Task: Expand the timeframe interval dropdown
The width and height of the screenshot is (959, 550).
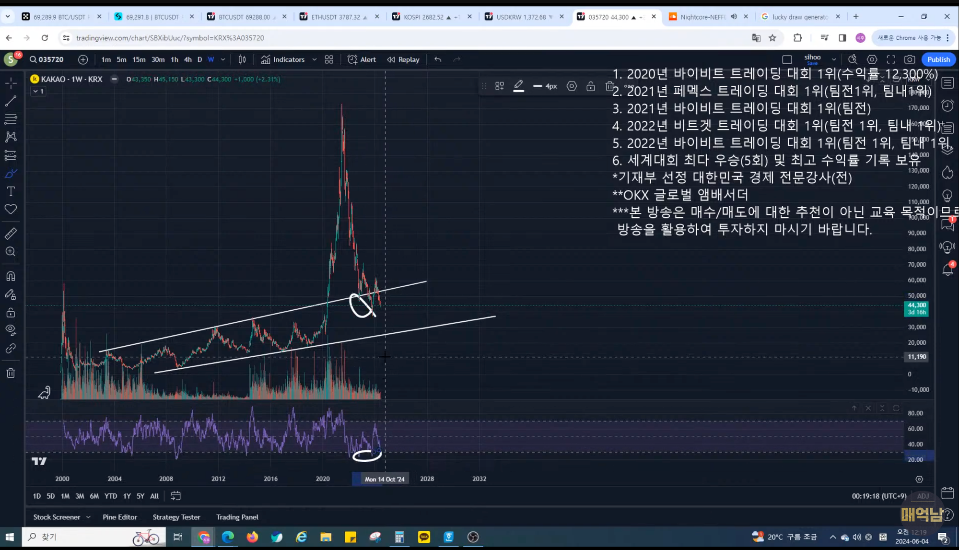Action: 223,59
